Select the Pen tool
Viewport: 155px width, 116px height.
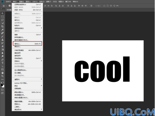coord(3,60)
